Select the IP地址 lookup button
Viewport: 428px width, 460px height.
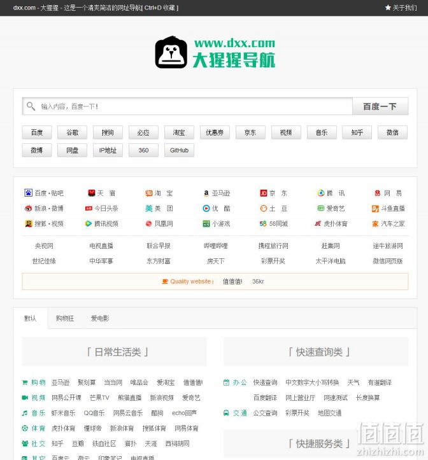(x=108, y=150)
